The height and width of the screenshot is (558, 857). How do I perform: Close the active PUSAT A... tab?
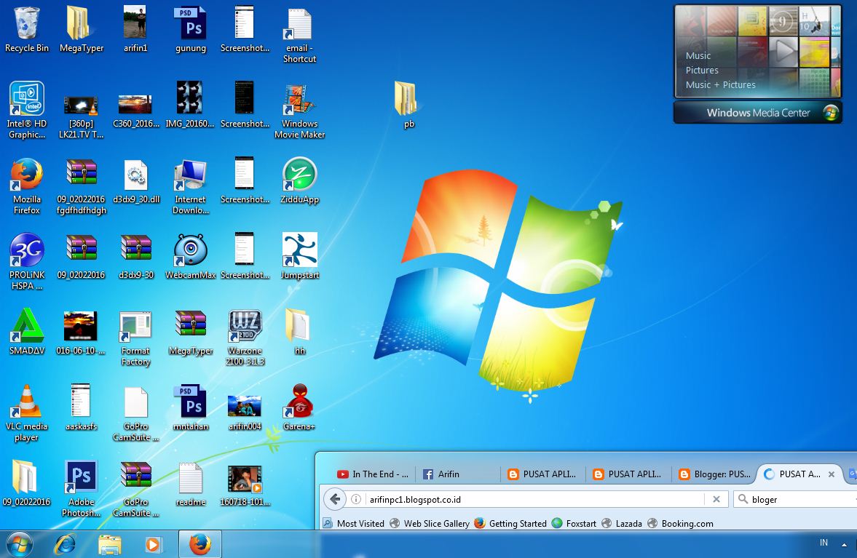point(832,474)
